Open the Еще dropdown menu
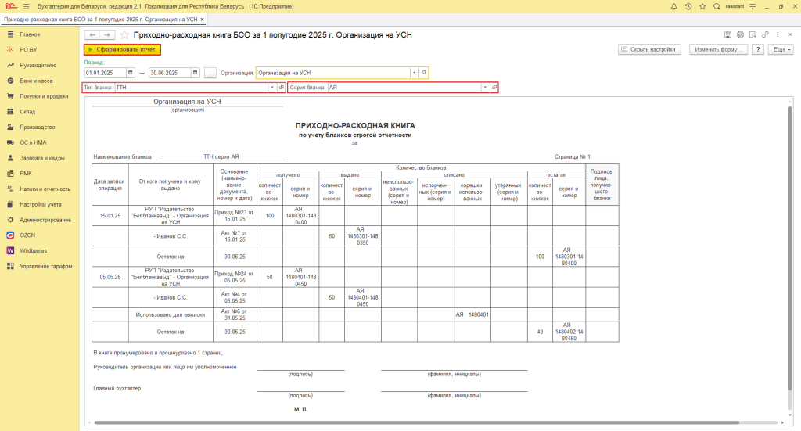801x431 pixels. [781, 49]
